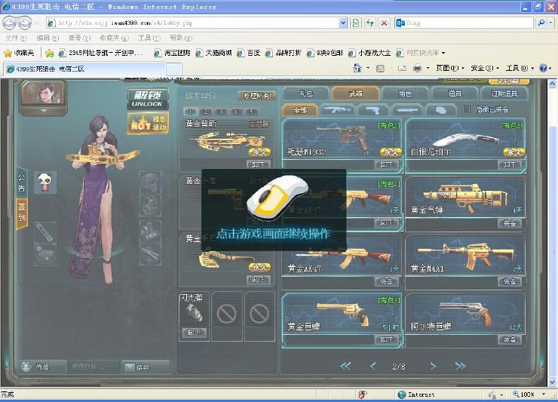This screenshot has width=558, height=402.
Task: Open the Edit (编辑) menu
Action: click(48, 38)
